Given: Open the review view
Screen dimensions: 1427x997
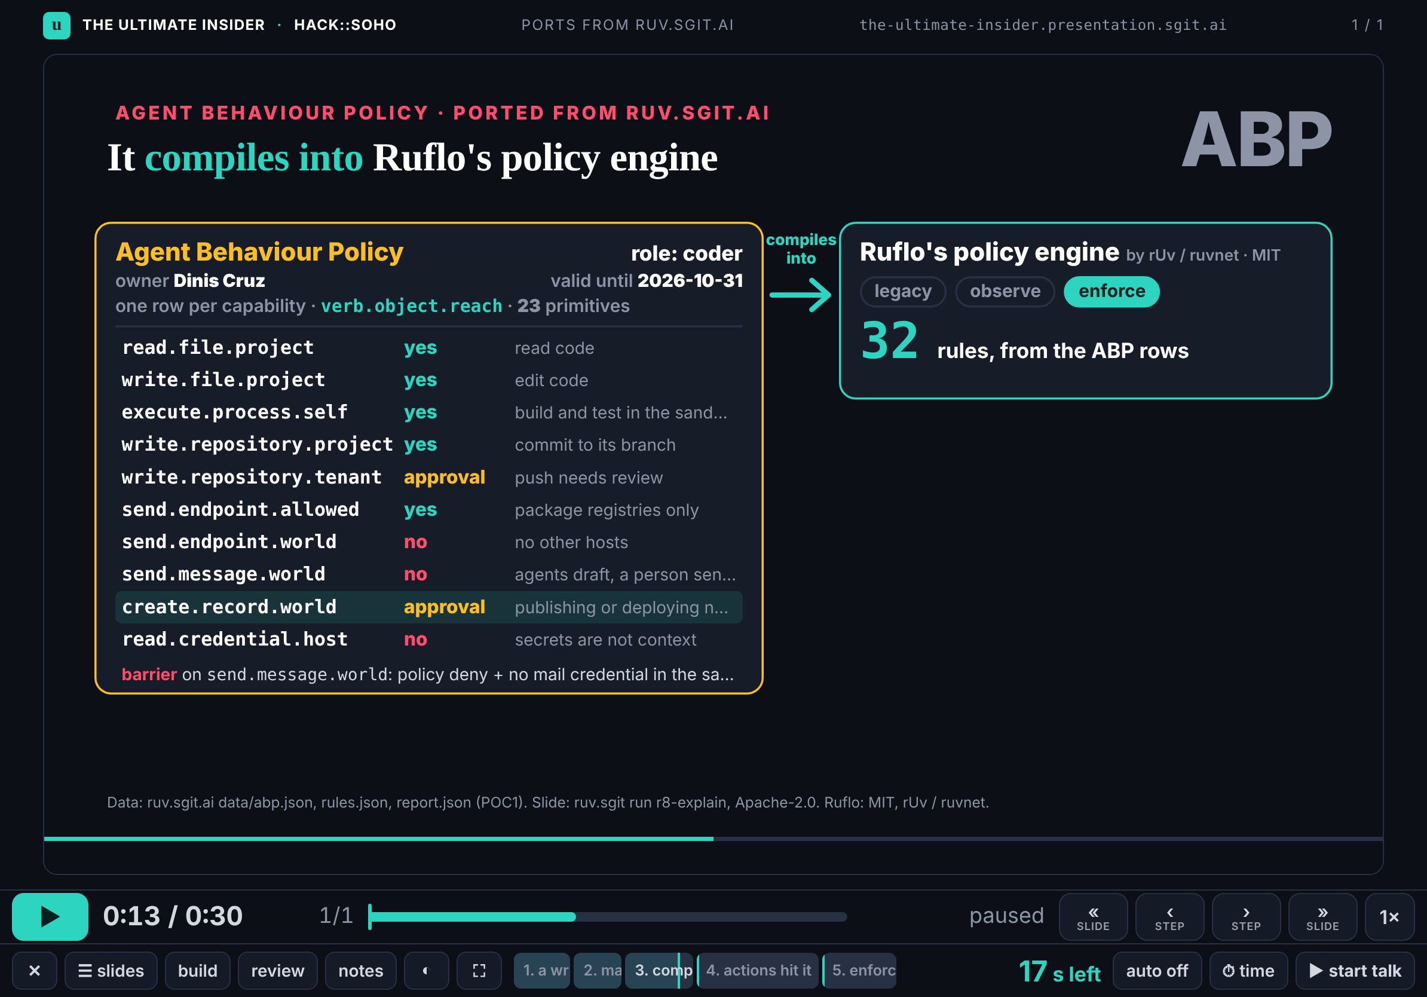Looking at the screenshot, I should click(277, 970).
